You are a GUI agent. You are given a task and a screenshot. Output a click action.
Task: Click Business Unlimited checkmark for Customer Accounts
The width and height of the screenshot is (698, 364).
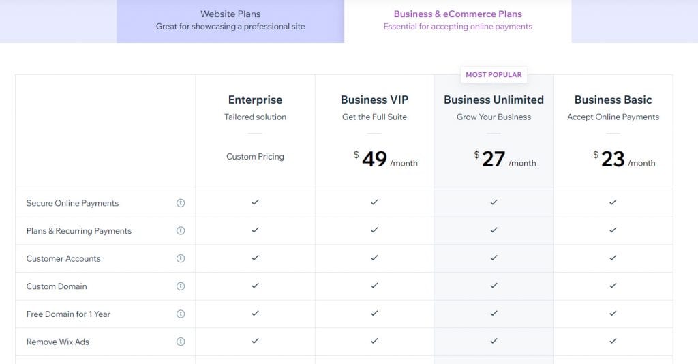tap(494, 258)
